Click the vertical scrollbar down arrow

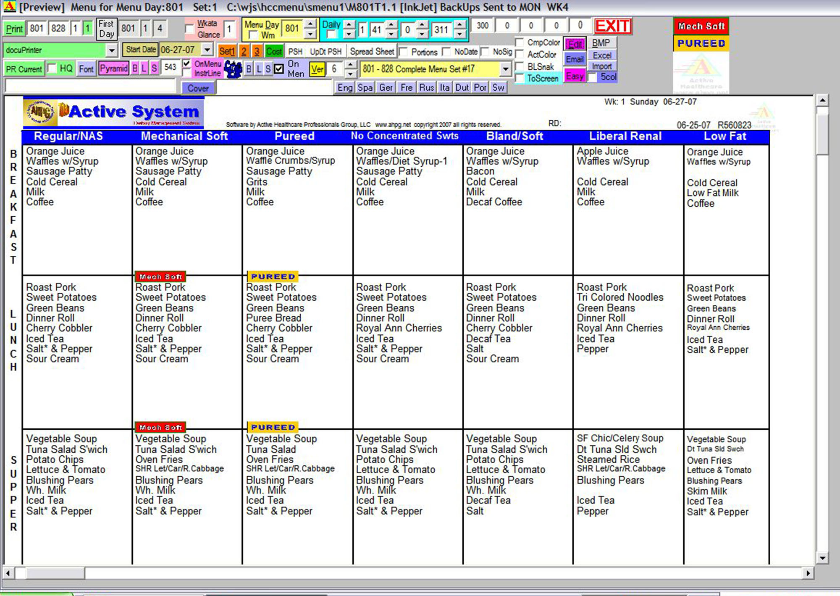[x=822, y=558]
